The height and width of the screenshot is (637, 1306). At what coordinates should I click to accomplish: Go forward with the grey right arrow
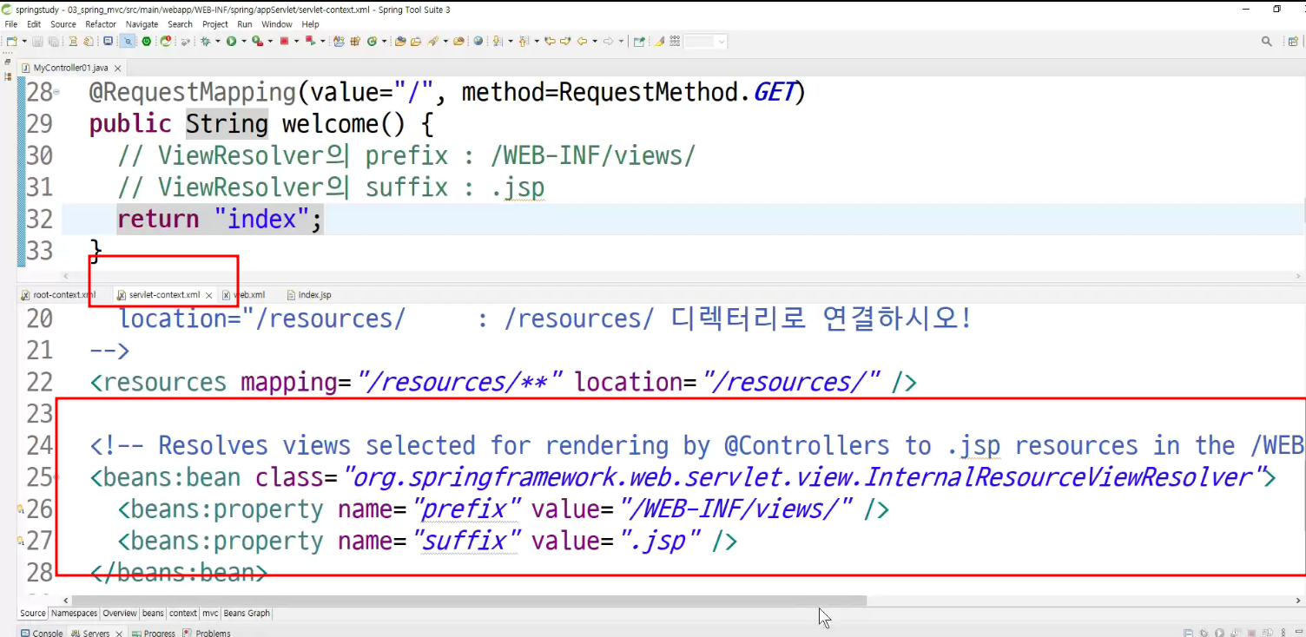click(608, 41)
